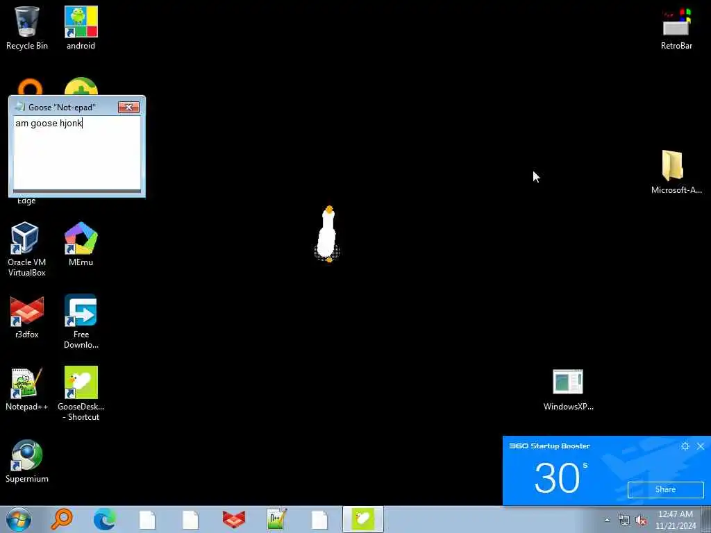711x533 pixels.
Task: Open the taskbar clock showing 12:47 AM
Action: click(676, 520)
